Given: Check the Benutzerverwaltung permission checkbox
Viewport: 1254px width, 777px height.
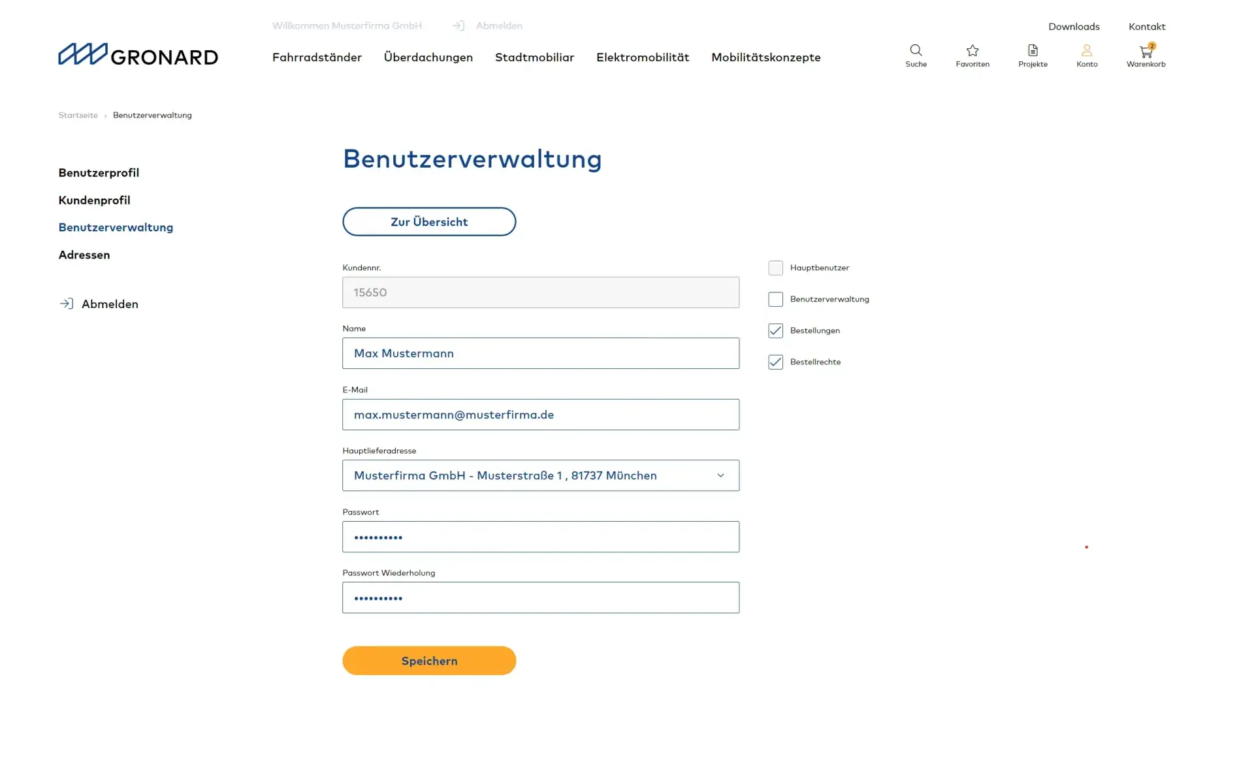Looking at the screenshot, I should click(775, 299).
